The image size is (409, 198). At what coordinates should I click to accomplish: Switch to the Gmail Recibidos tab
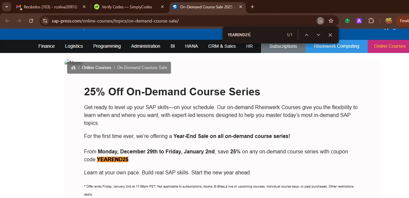(50, 7)
